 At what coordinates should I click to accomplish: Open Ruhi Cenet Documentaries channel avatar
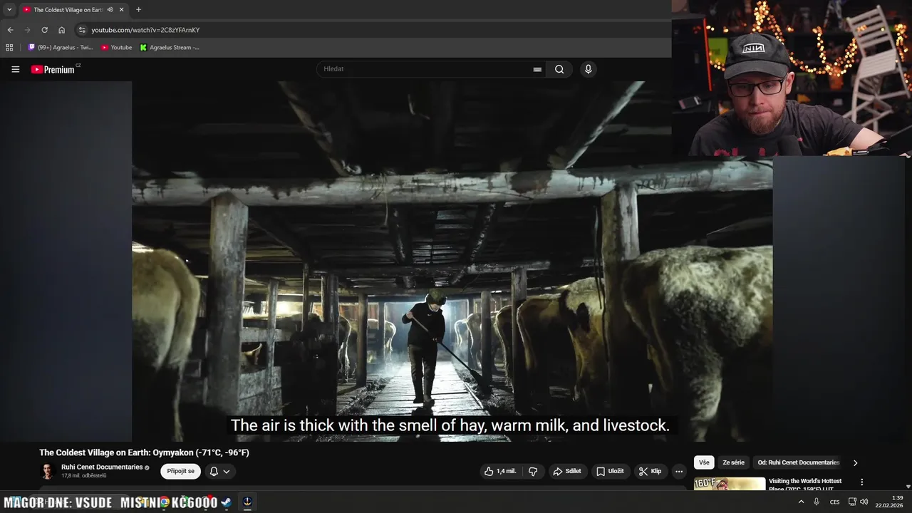[x=48, y=471]
